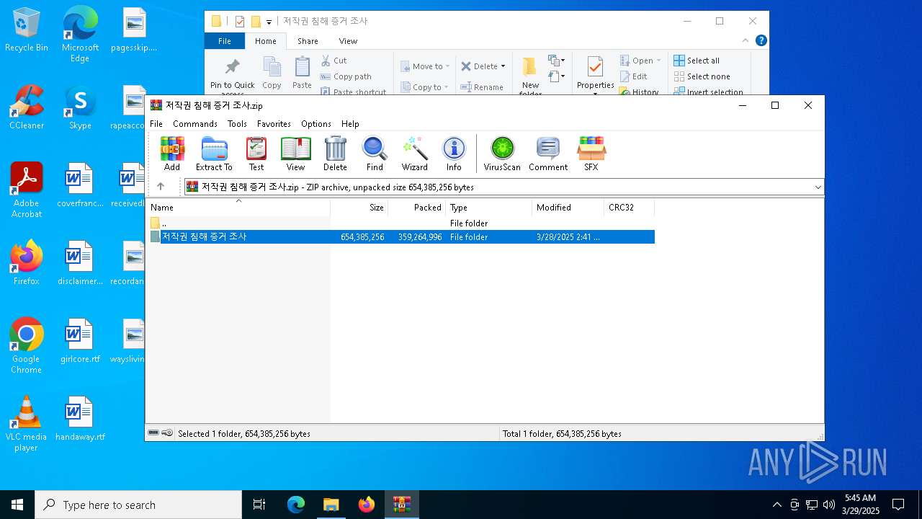922x519 pixels.
Task: Click Copy in Explorer ribbon
Action: [x=272, y=74]
